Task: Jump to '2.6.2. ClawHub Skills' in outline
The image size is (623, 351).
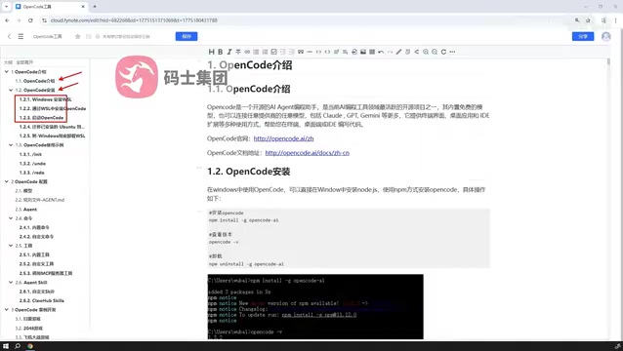Action: pyautogui.click(x=41, y=300)
